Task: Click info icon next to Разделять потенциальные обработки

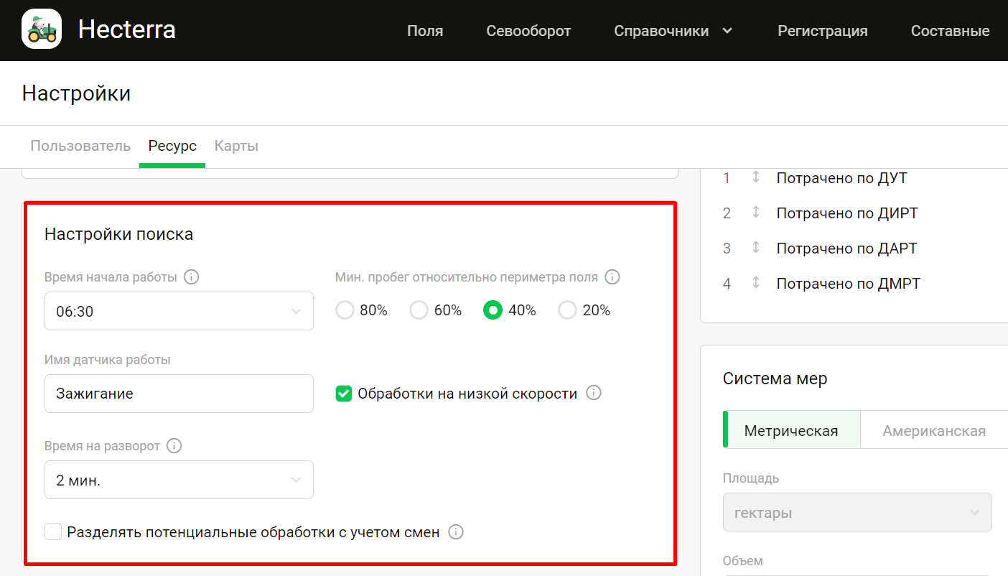Action: (x=456, y=532)
